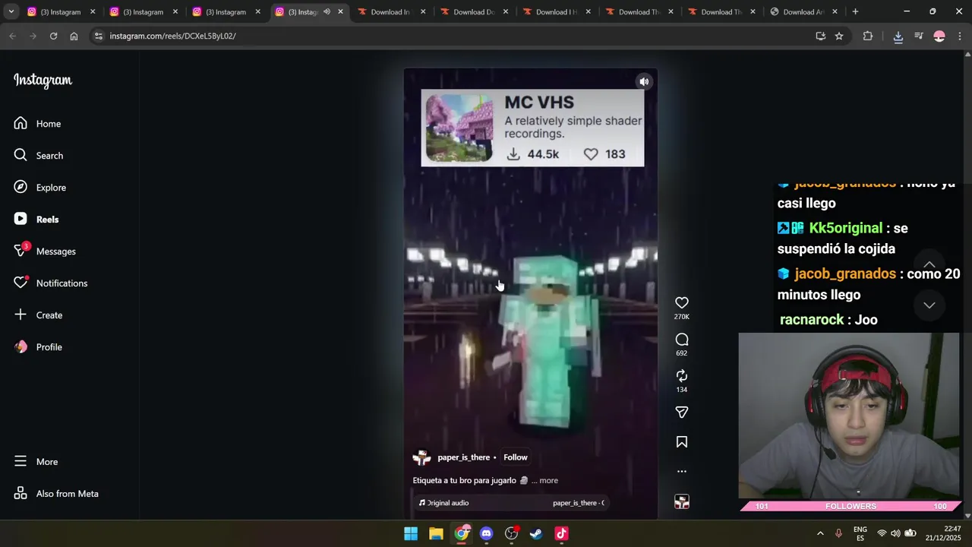Screen dimensions: 972x547
Task: Open Windows Start menu
Action: [x=411, y=533]
